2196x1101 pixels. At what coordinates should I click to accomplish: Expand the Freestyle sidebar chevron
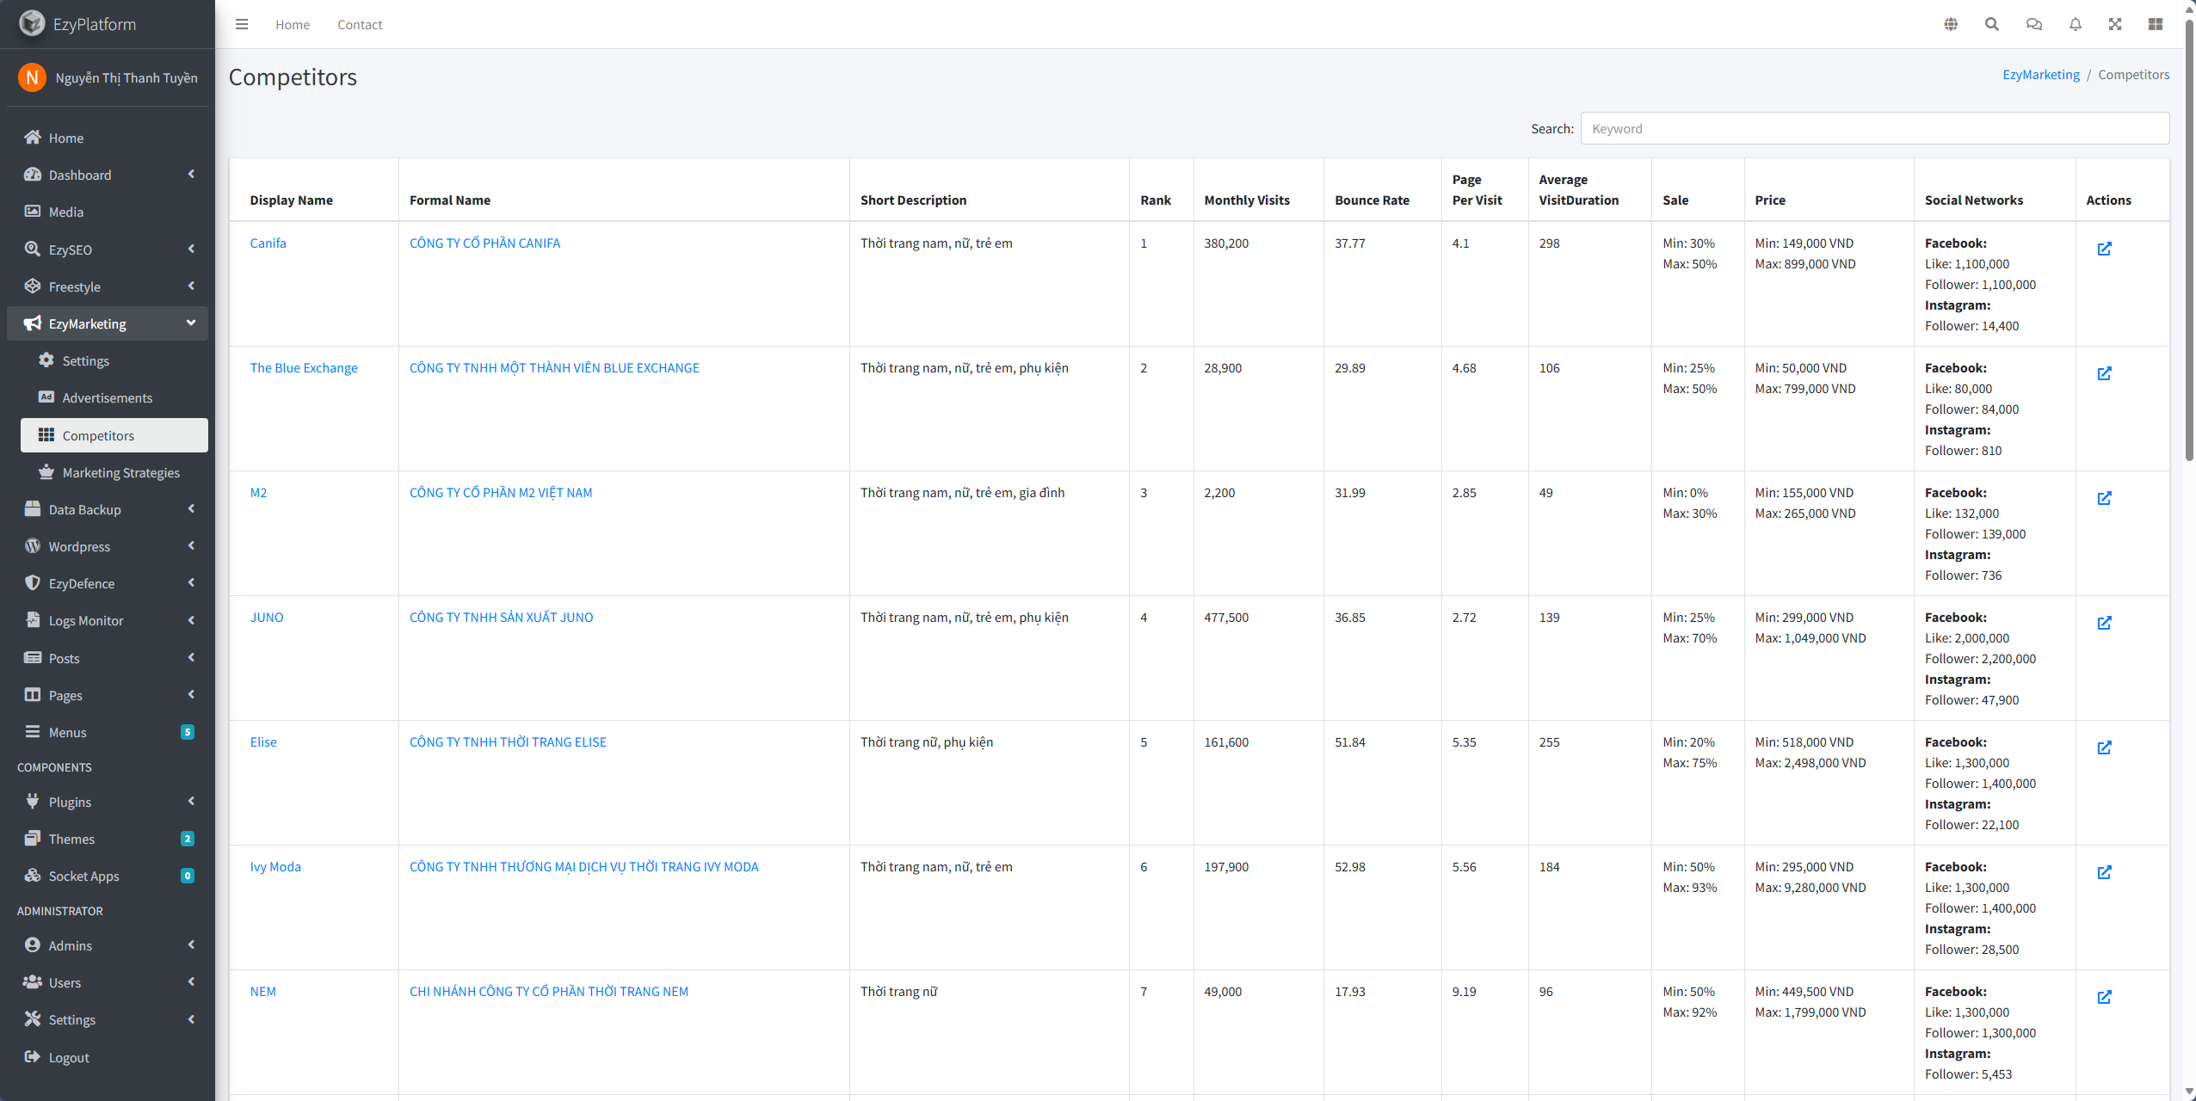(x=191, y=286)
